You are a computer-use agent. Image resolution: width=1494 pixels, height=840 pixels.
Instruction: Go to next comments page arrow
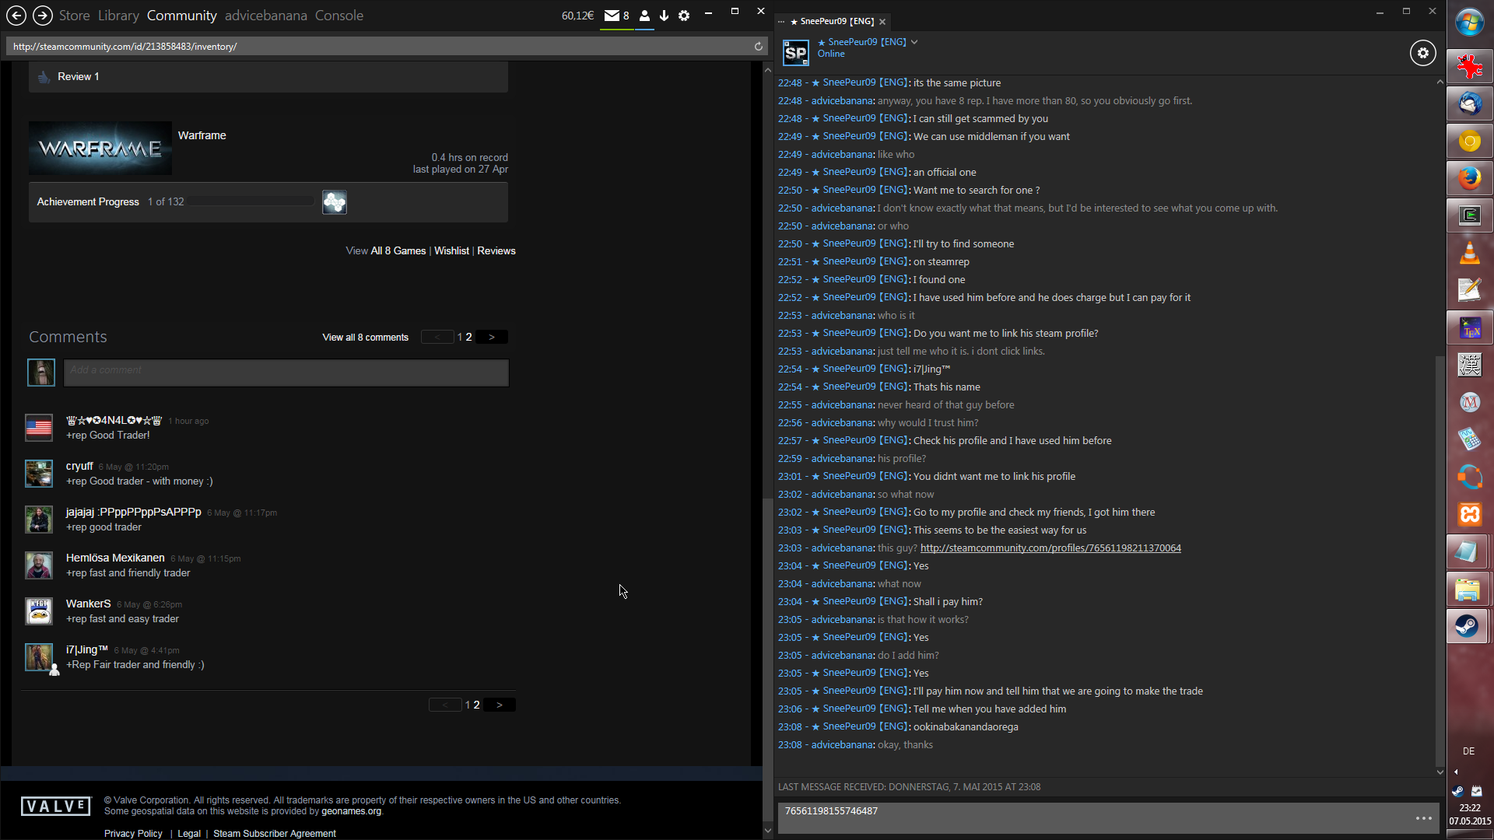click(x=492, y=337)
